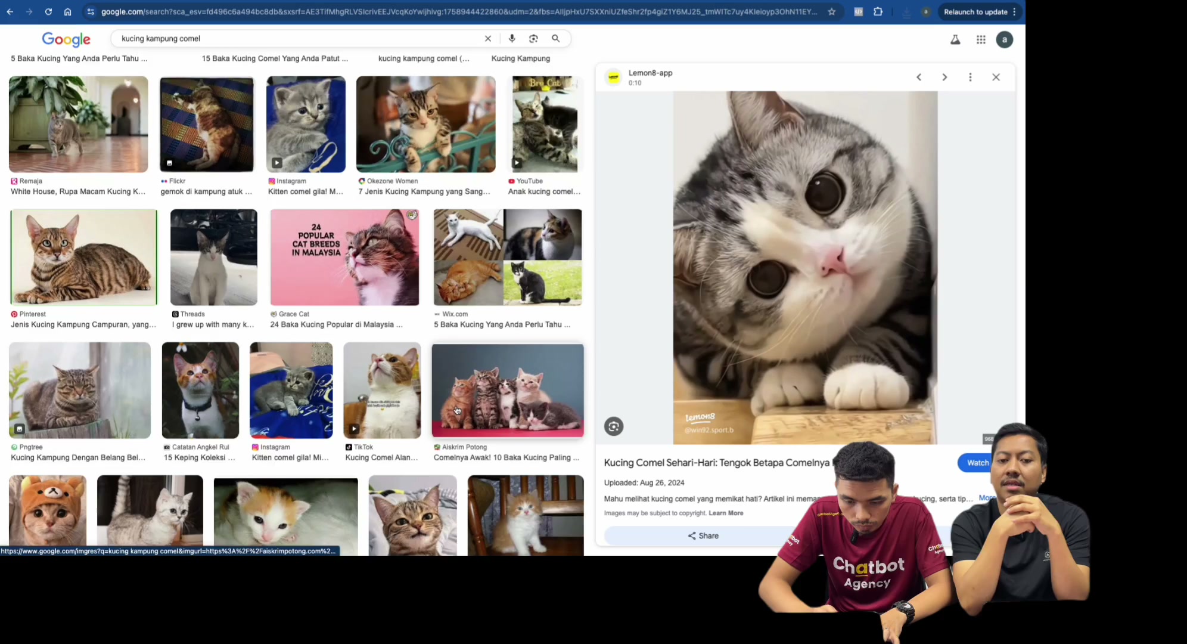Click the Lemon8-app source name in preview

(650, 73)
